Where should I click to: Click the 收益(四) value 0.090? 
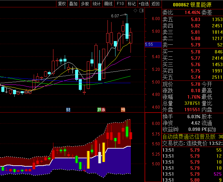point(194,129)
